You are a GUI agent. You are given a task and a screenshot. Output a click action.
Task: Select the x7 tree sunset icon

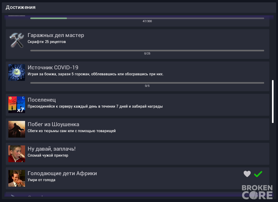pyautogui.click(x=17, y=105)
